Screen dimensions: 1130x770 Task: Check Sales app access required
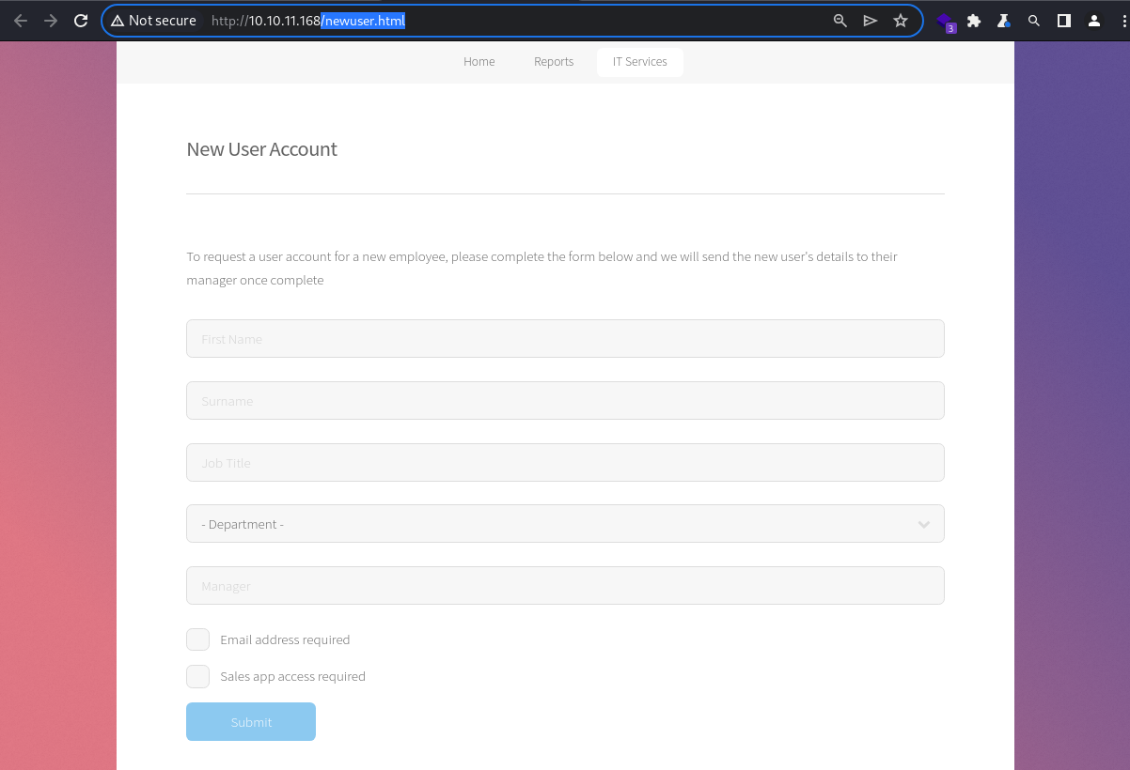point(197,676)
